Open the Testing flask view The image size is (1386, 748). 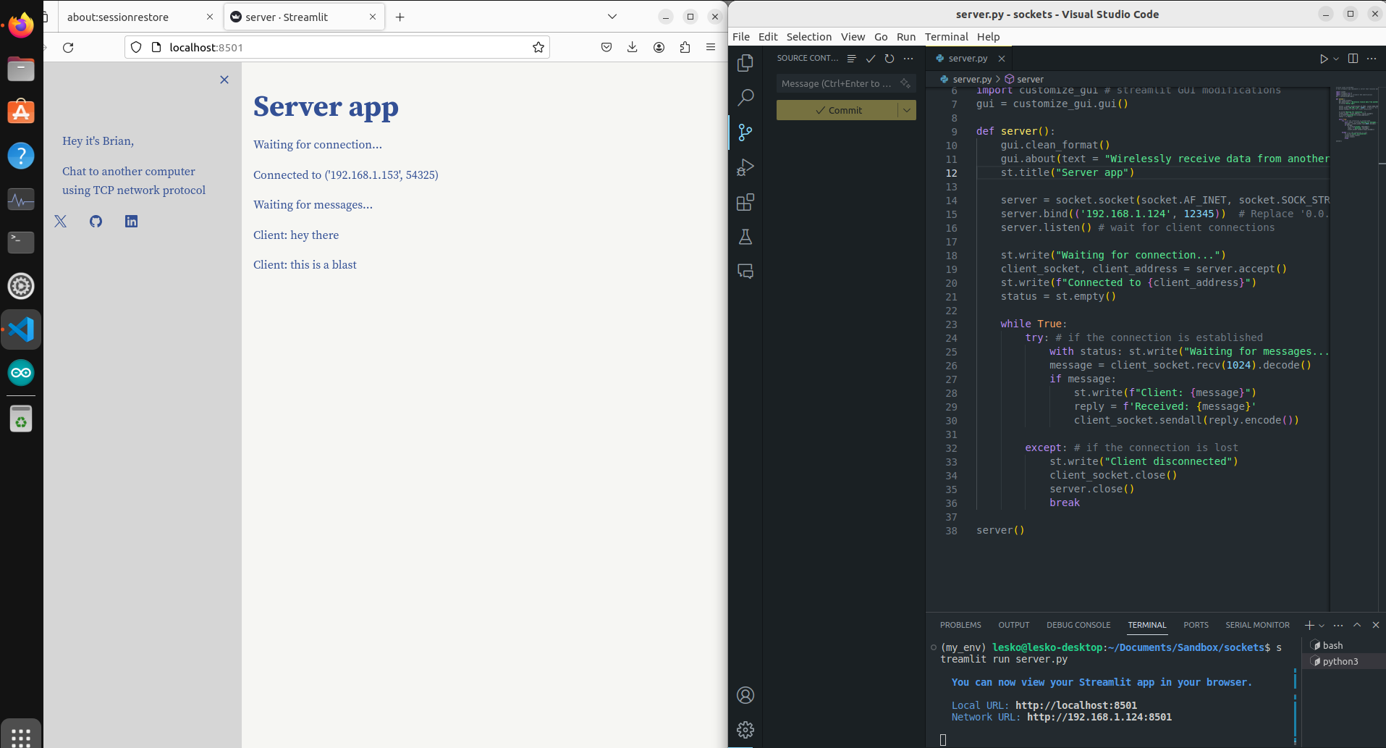click(745, 237)
